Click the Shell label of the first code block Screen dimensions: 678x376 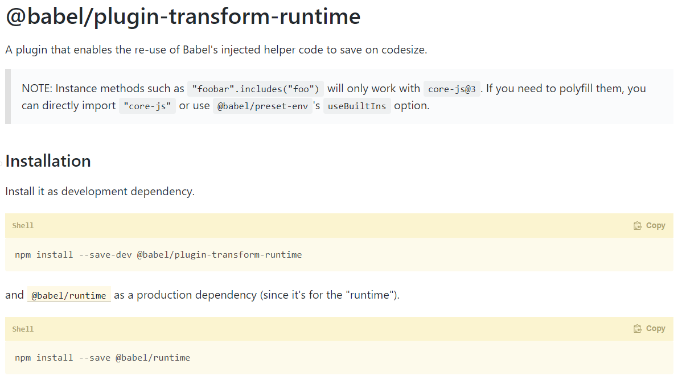[23, 226]
